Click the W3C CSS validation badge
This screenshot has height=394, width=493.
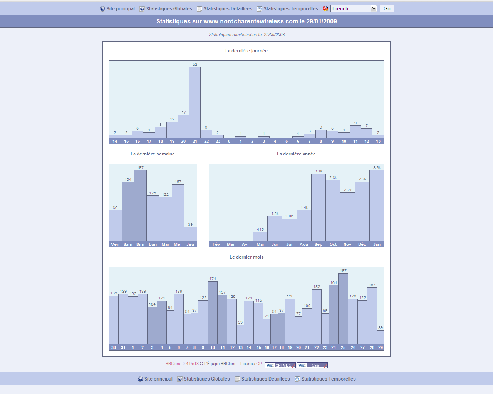[x=312, y=366]
